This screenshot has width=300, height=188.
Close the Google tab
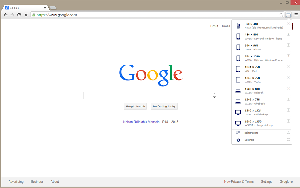pos(45,8)
